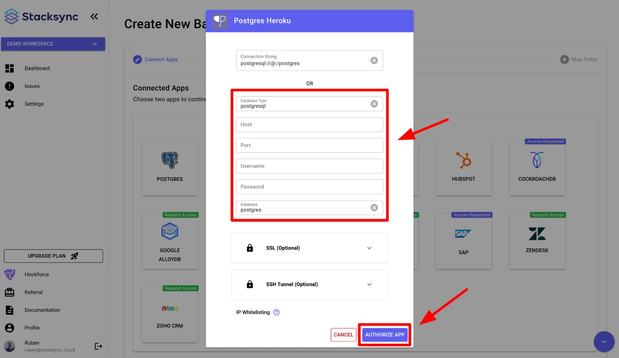Click the UPGRADE PLAN button

53,256
